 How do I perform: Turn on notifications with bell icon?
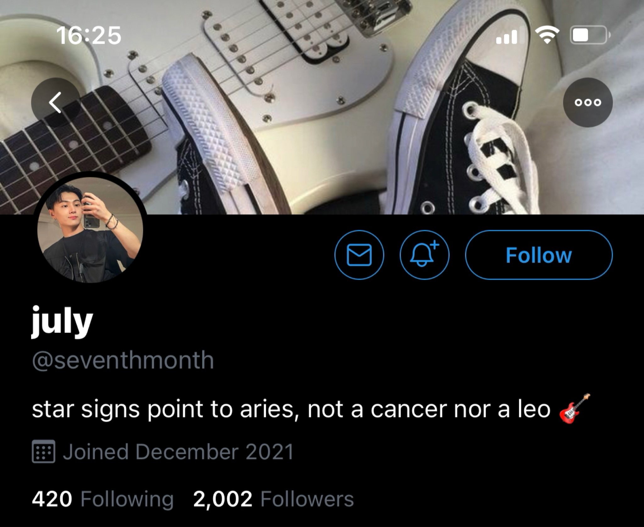425,255
